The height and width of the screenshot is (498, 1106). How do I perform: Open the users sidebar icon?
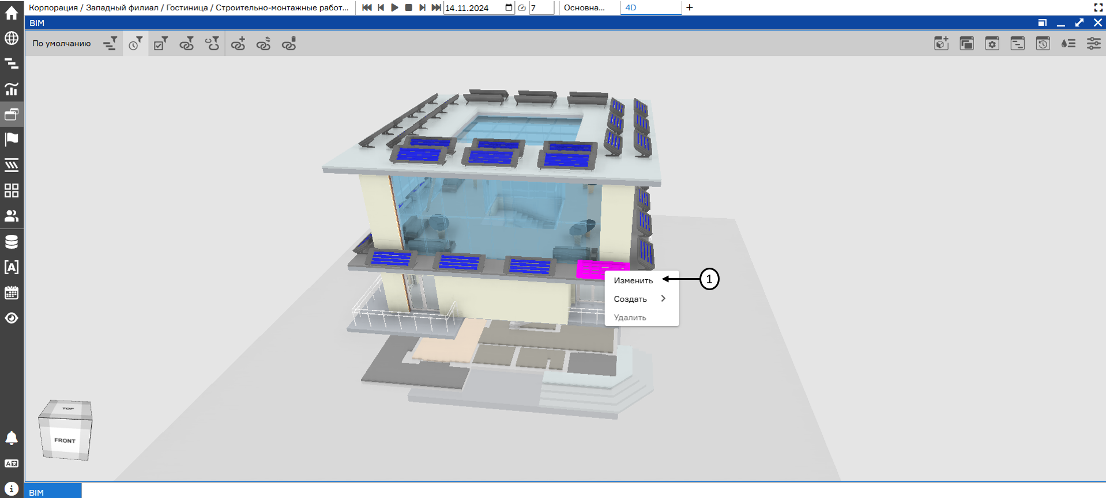(x=12, y=216)
